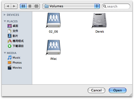Viewport: 134px width, 99px height.
Task: Click the blue up-down arrows of Volumes popup
Action: (97, 6)
